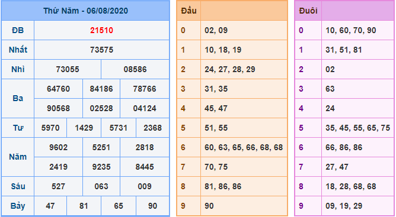This screenshot has height=217, width=396.
Task: Select the ĐB prize label
Action: tap(18, 30)
